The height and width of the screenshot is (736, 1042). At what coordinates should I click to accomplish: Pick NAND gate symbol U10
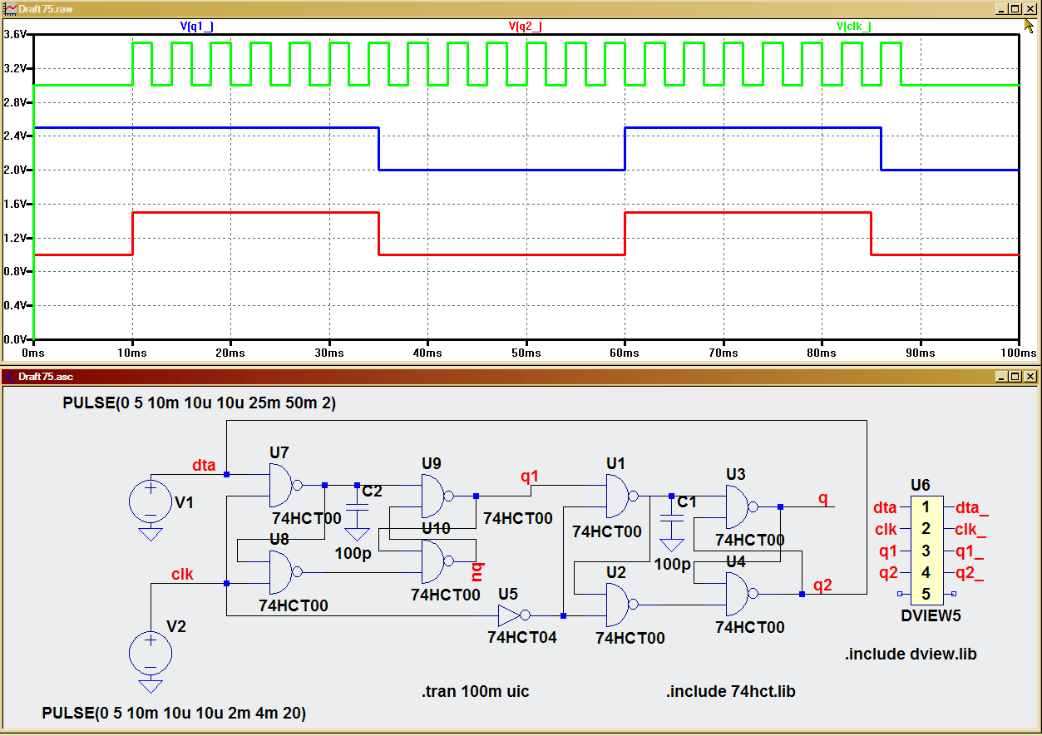tap(438, 561)
